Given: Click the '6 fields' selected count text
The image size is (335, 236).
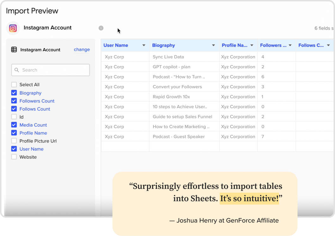Looking at the screenshot, I should (x=324, y=28).
